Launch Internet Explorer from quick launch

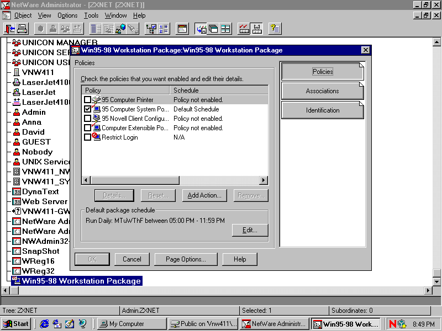click(x=44, y=324)
